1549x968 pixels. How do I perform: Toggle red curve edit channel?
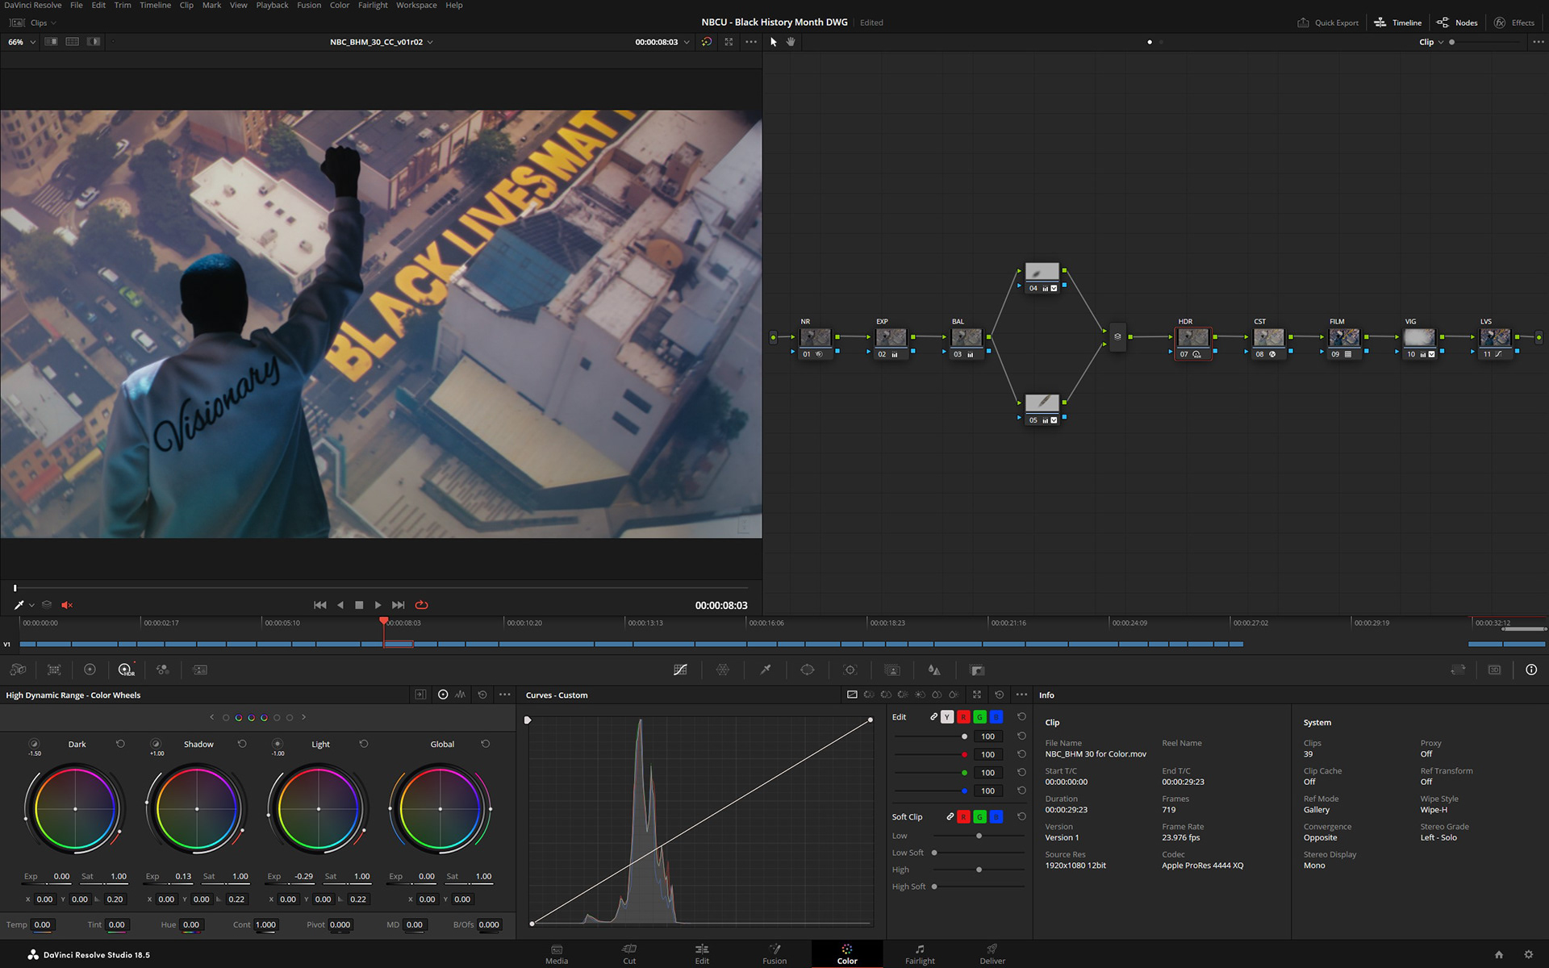963,717
